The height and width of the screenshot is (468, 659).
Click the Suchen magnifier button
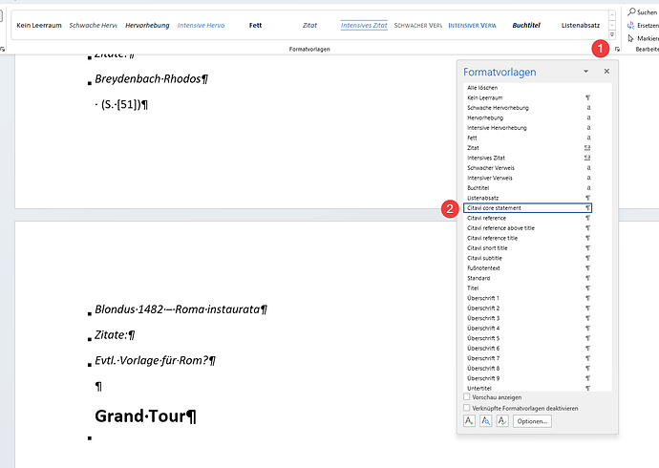click(x=643, y=12)
